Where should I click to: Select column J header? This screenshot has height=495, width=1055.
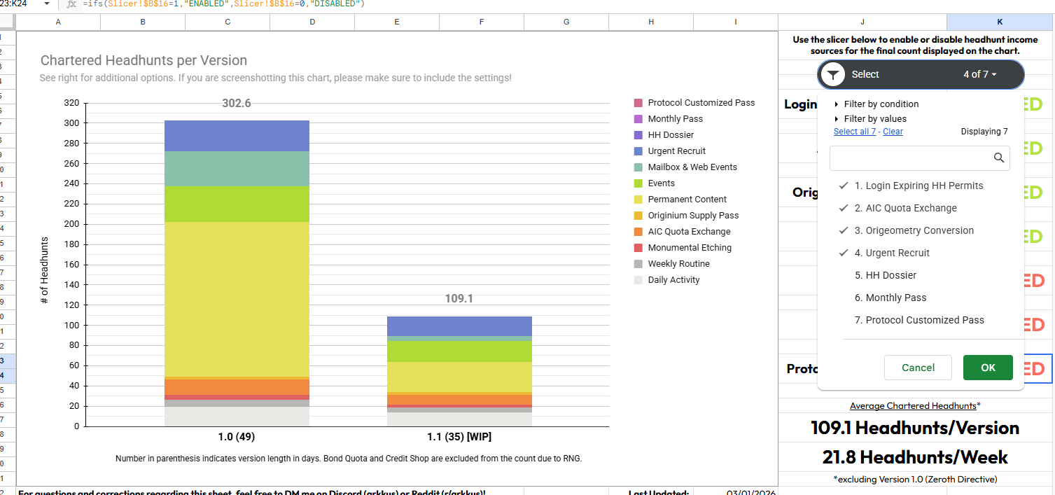point(862,22)
